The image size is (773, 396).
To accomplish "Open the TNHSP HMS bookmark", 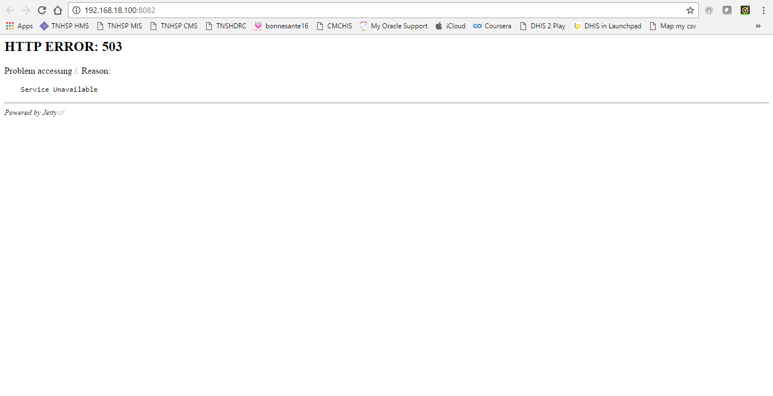I will (64, 26).
